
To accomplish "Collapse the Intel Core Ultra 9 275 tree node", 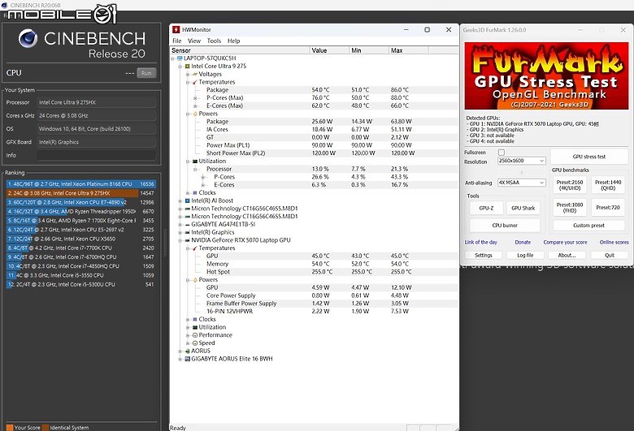I will point(180,67).
